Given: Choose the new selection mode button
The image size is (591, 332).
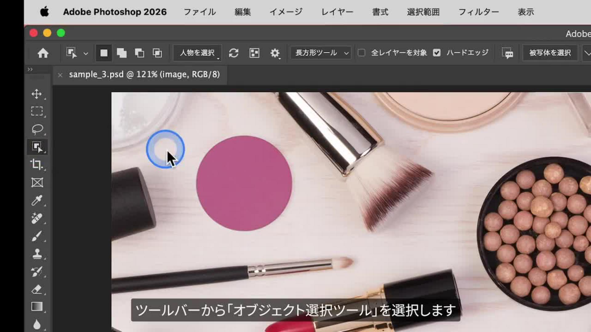Looking at the screenshot, I should pyautogui.click(x=104, y=53).
